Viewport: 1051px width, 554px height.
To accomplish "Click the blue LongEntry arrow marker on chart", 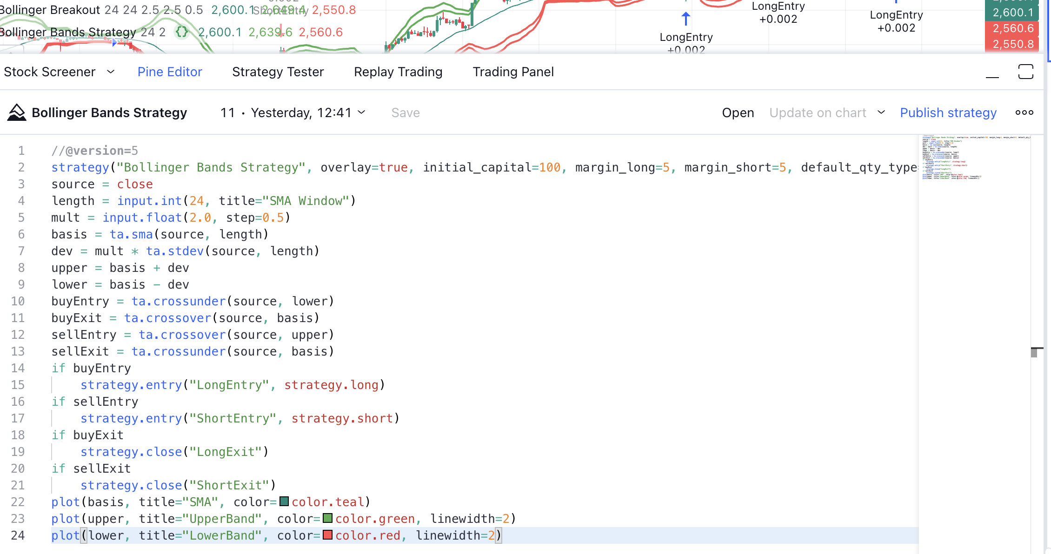I will 686,19.
